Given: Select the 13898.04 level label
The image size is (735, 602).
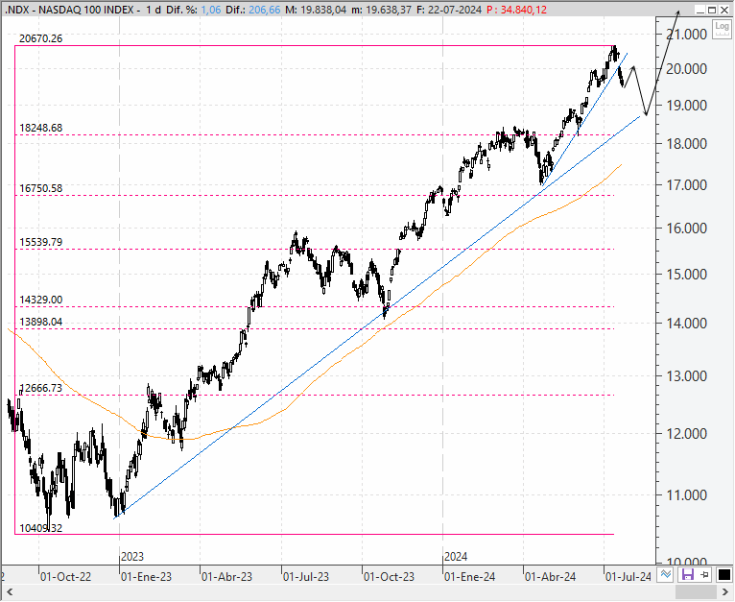Looking at the screenshot, I should pos(41,322).
